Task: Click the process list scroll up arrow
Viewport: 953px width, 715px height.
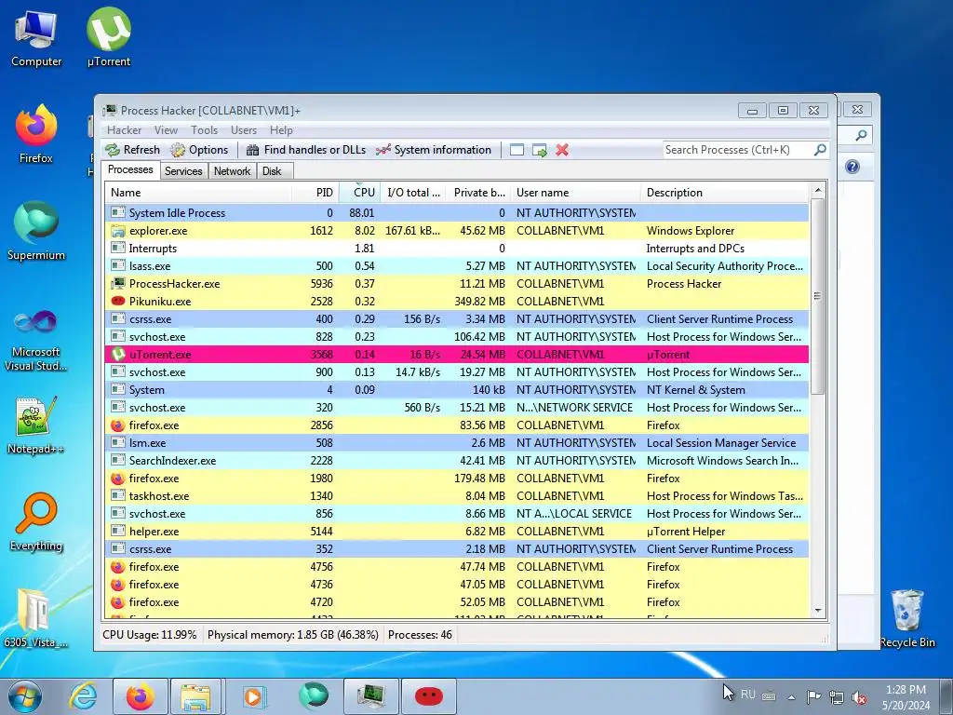Action: 818,190
